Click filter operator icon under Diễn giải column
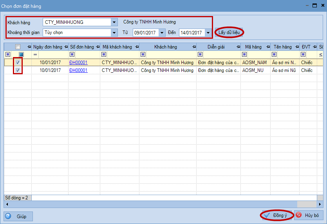This screenshot has width=327, height=224. pos(200,54)
